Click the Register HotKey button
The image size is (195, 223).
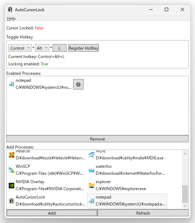[84, 48]
